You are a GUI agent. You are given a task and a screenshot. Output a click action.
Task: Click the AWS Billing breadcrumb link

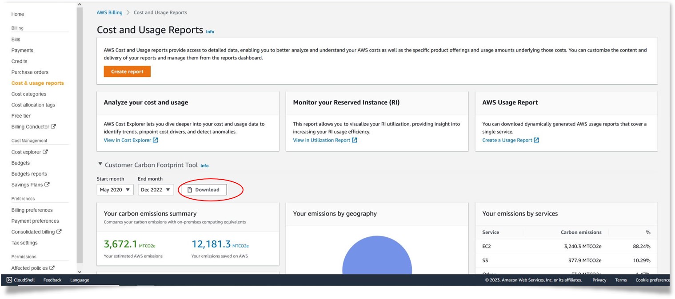pyautogui.click(x=110, y=12)
